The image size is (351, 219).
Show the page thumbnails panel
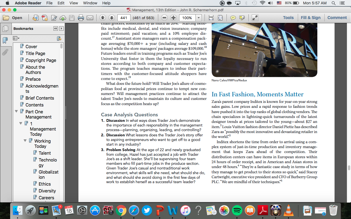[5, 29]
